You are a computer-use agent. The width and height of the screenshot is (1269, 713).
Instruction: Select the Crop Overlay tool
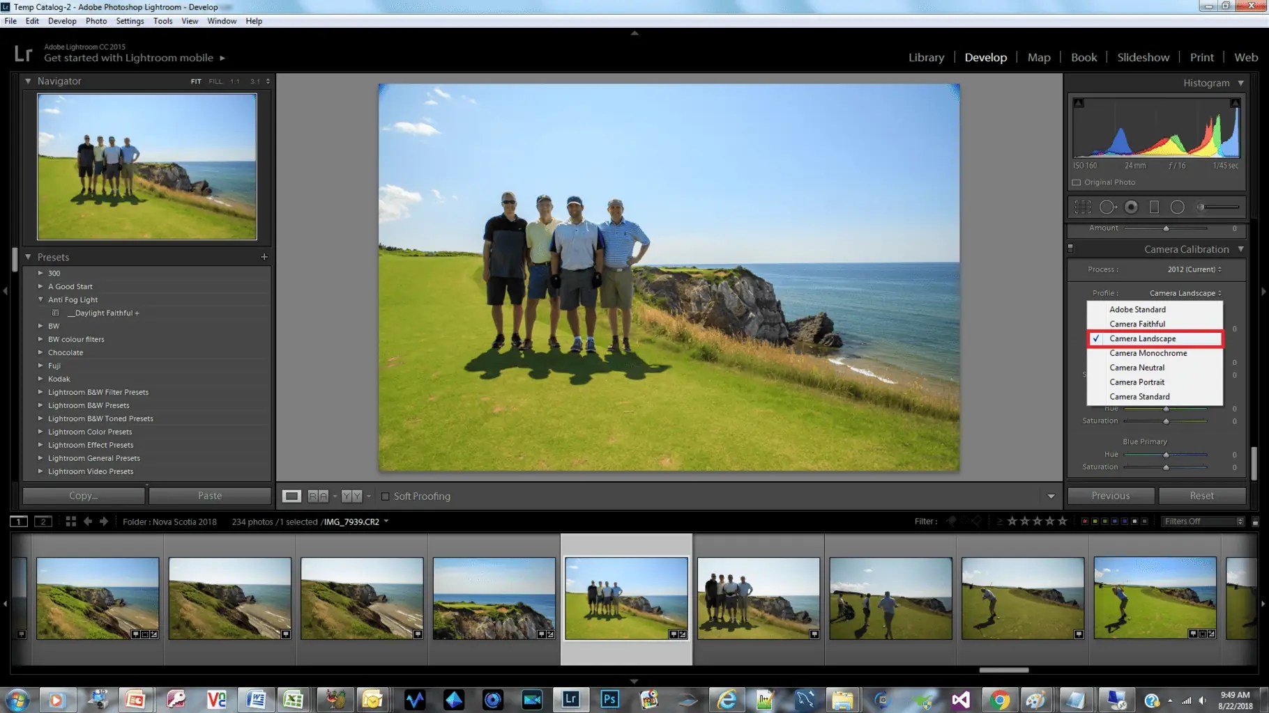pos(1082,207)
